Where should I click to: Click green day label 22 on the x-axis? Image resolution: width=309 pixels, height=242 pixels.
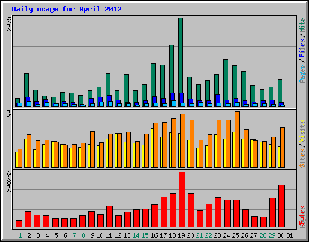pyautogui.click(x=208, y=235)
